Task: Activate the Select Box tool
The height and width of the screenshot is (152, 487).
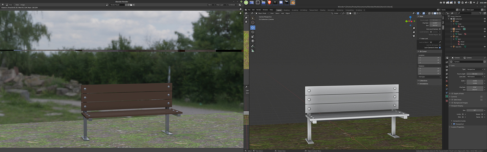Action: 253,18
